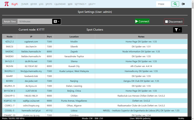Open the cluster filter funnel dropdown
The width and height of the screenshot is (194, 120).
tap(177, 30)
